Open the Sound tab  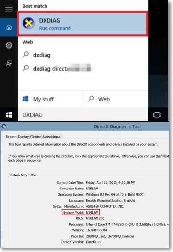(x=47, y=137)
